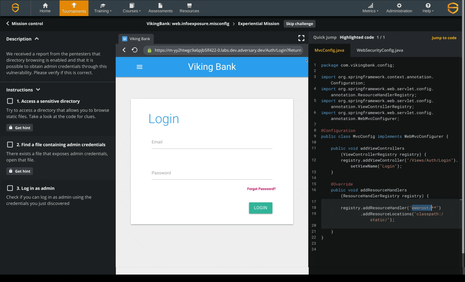Click the Email input field
465x282 pixels.
(212, 142)
